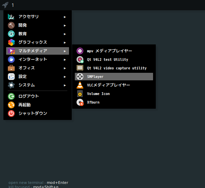This screenshot has height=188, width=205.
Task: Open the 設定 menu entry
Action: point(38,77)
